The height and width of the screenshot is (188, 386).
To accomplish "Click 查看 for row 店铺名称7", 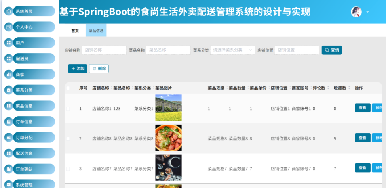I will click(x=362, y=168).
